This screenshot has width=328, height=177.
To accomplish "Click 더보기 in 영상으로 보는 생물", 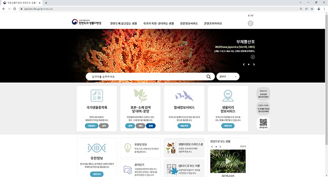I will (243, 147).
